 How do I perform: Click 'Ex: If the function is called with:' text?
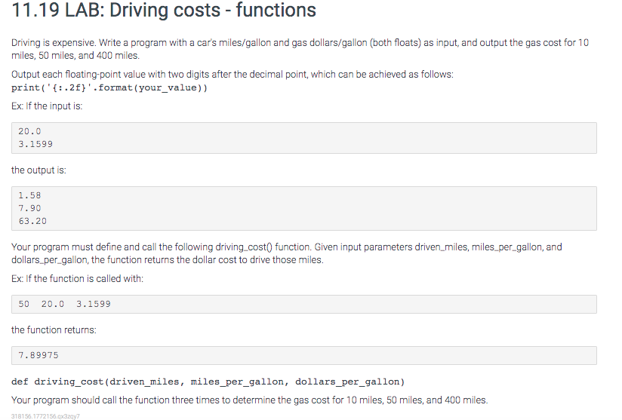click(x=77, y=279)
